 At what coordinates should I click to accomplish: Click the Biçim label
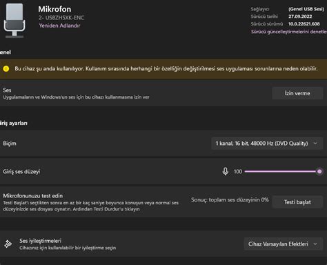10,144
